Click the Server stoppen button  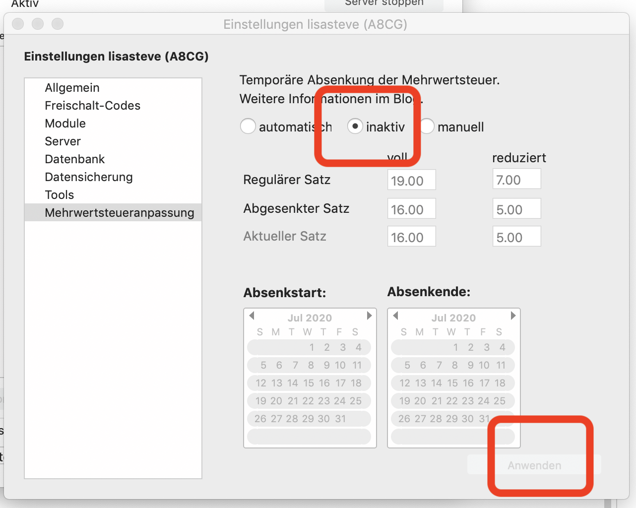[384, 4]
